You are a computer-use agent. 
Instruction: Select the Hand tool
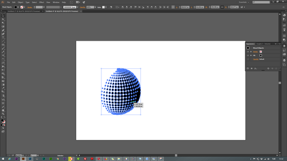pyautogui.click(x=3, y=110)
